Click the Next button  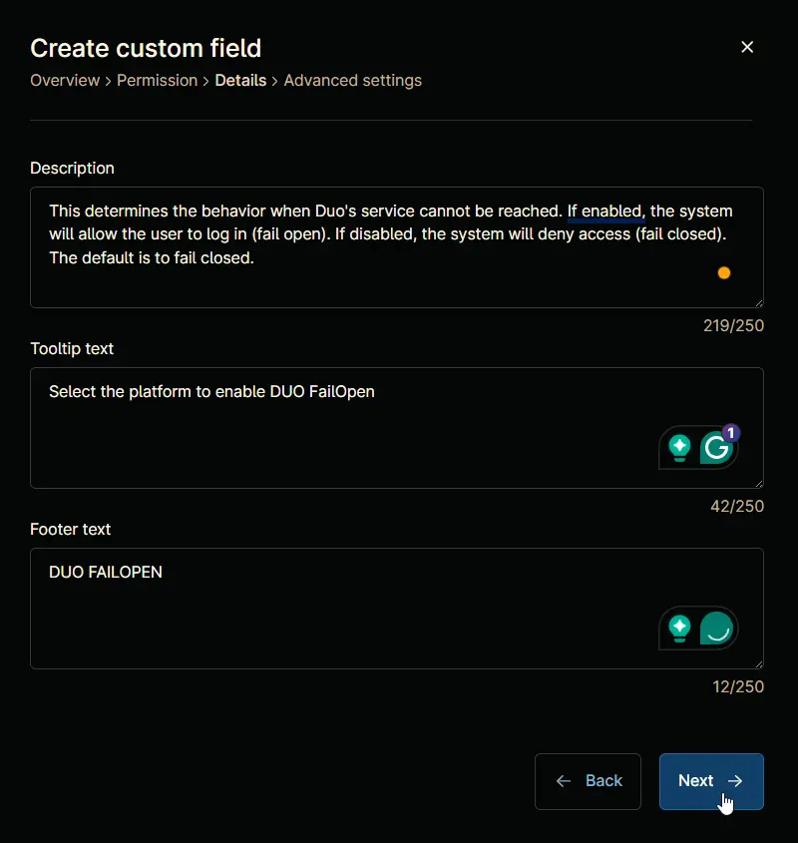[x=711, y=781]
